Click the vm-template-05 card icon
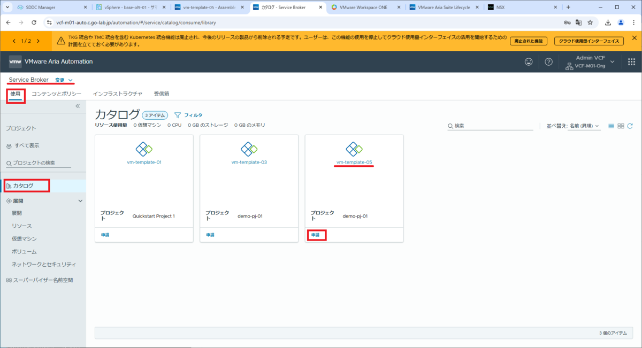 354,149
